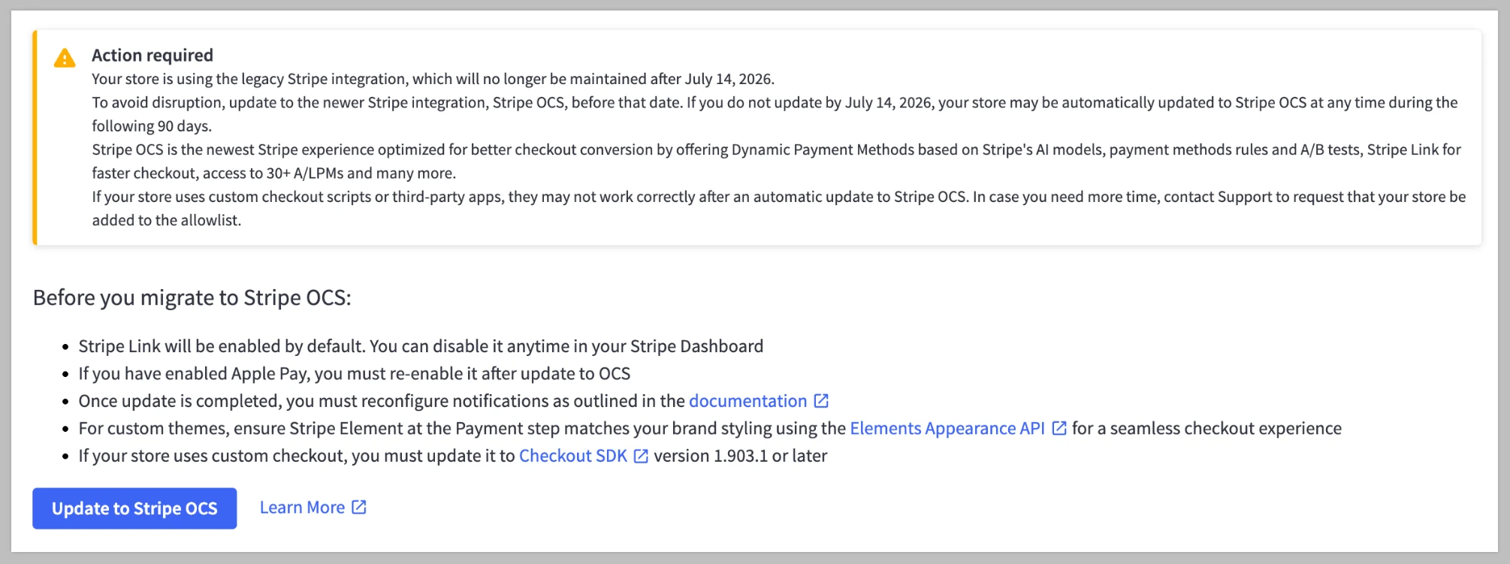1510x564 pixels.
Task: Click 'Your store is using the legacy Stripe integration' line
Action: (433, 79)
